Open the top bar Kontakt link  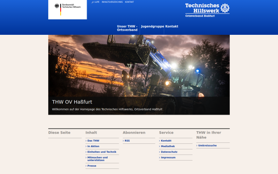pyautogui.click(x=129, y=2)
